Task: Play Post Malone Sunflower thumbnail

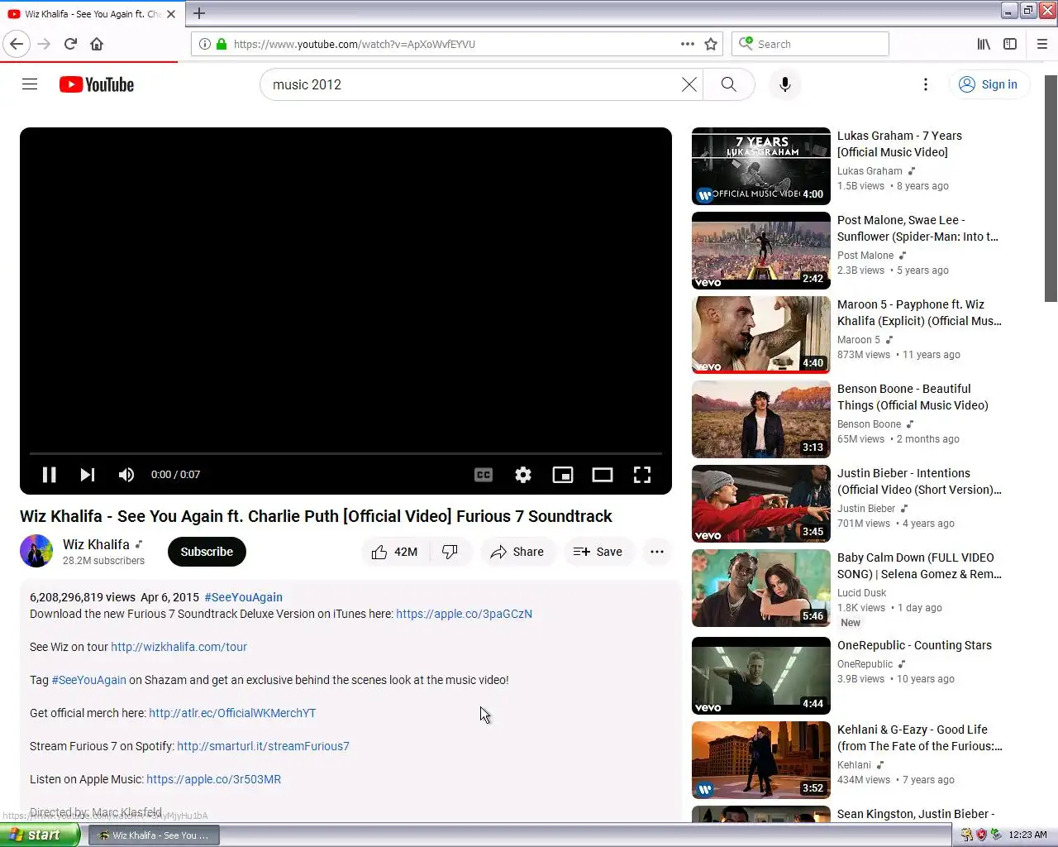Action: click(761, 251)
